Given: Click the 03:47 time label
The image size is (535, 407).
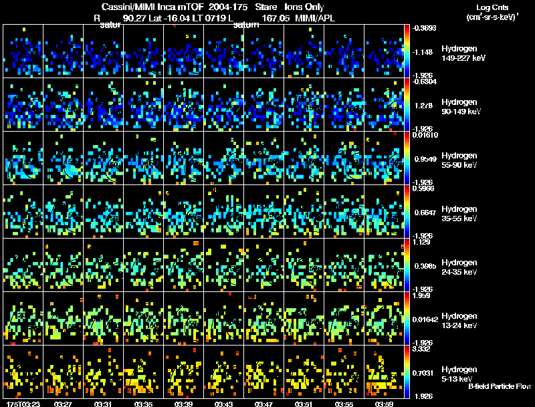Looking at the screenshot, I should (x=263, y=404).
